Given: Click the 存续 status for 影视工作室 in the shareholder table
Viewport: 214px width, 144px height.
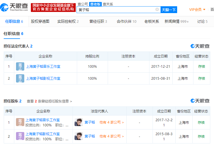Looking at the screenshot, I should 201,136.
